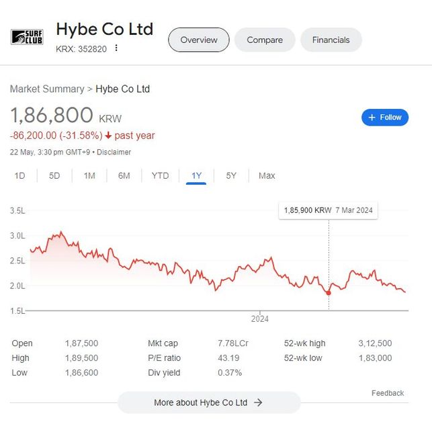Switch chart to 6M range
This screenshot has height=430, width=432.
(x=124, y=176)
